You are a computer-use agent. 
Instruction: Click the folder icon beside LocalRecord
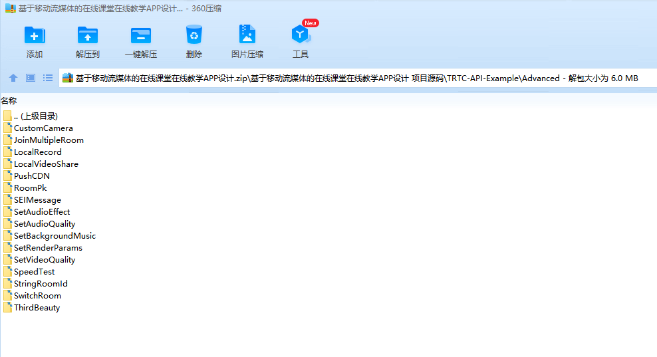pyautogui.click(x=7, y=152)
